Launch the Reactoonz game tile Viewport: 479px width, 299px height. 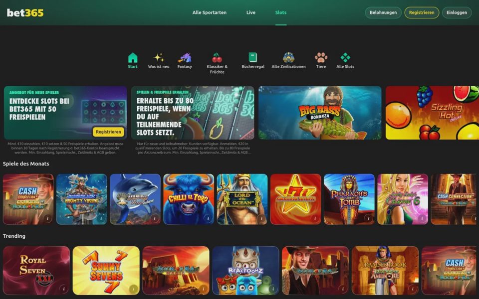(245, 270)
